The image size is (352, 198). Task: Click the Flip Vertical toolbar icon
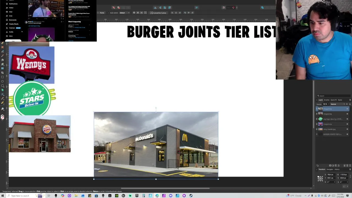[160, 8]
